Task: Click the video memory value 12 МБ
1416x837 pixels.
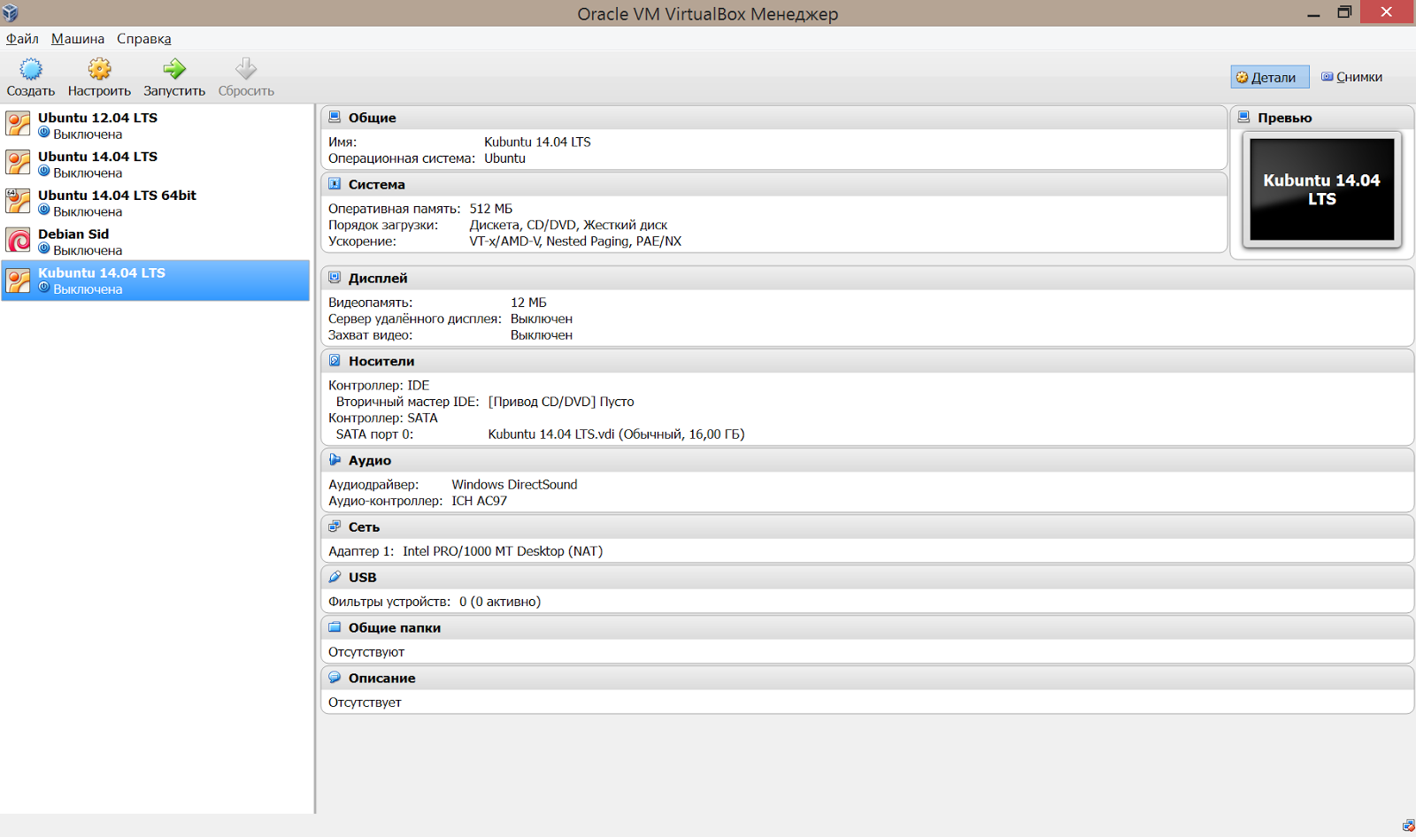Action: point(528,303)
